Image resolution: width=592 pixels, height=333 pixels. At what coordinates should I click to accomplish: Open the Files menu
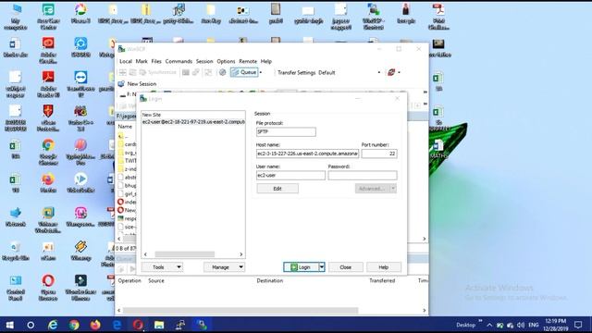156,61
